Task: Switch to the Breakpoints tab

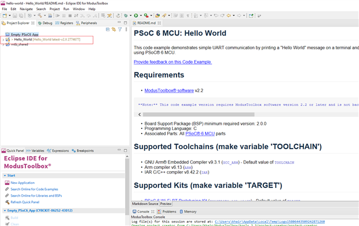Action: click(83, 151)
